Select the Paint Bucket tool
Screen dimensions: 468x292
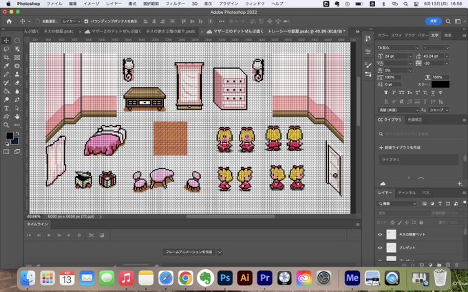point(6,91)
